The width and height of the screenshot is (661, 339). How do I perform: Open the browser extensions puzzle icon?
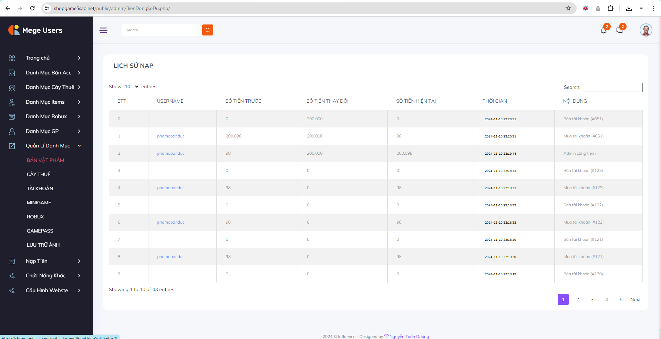click(610, 8)
